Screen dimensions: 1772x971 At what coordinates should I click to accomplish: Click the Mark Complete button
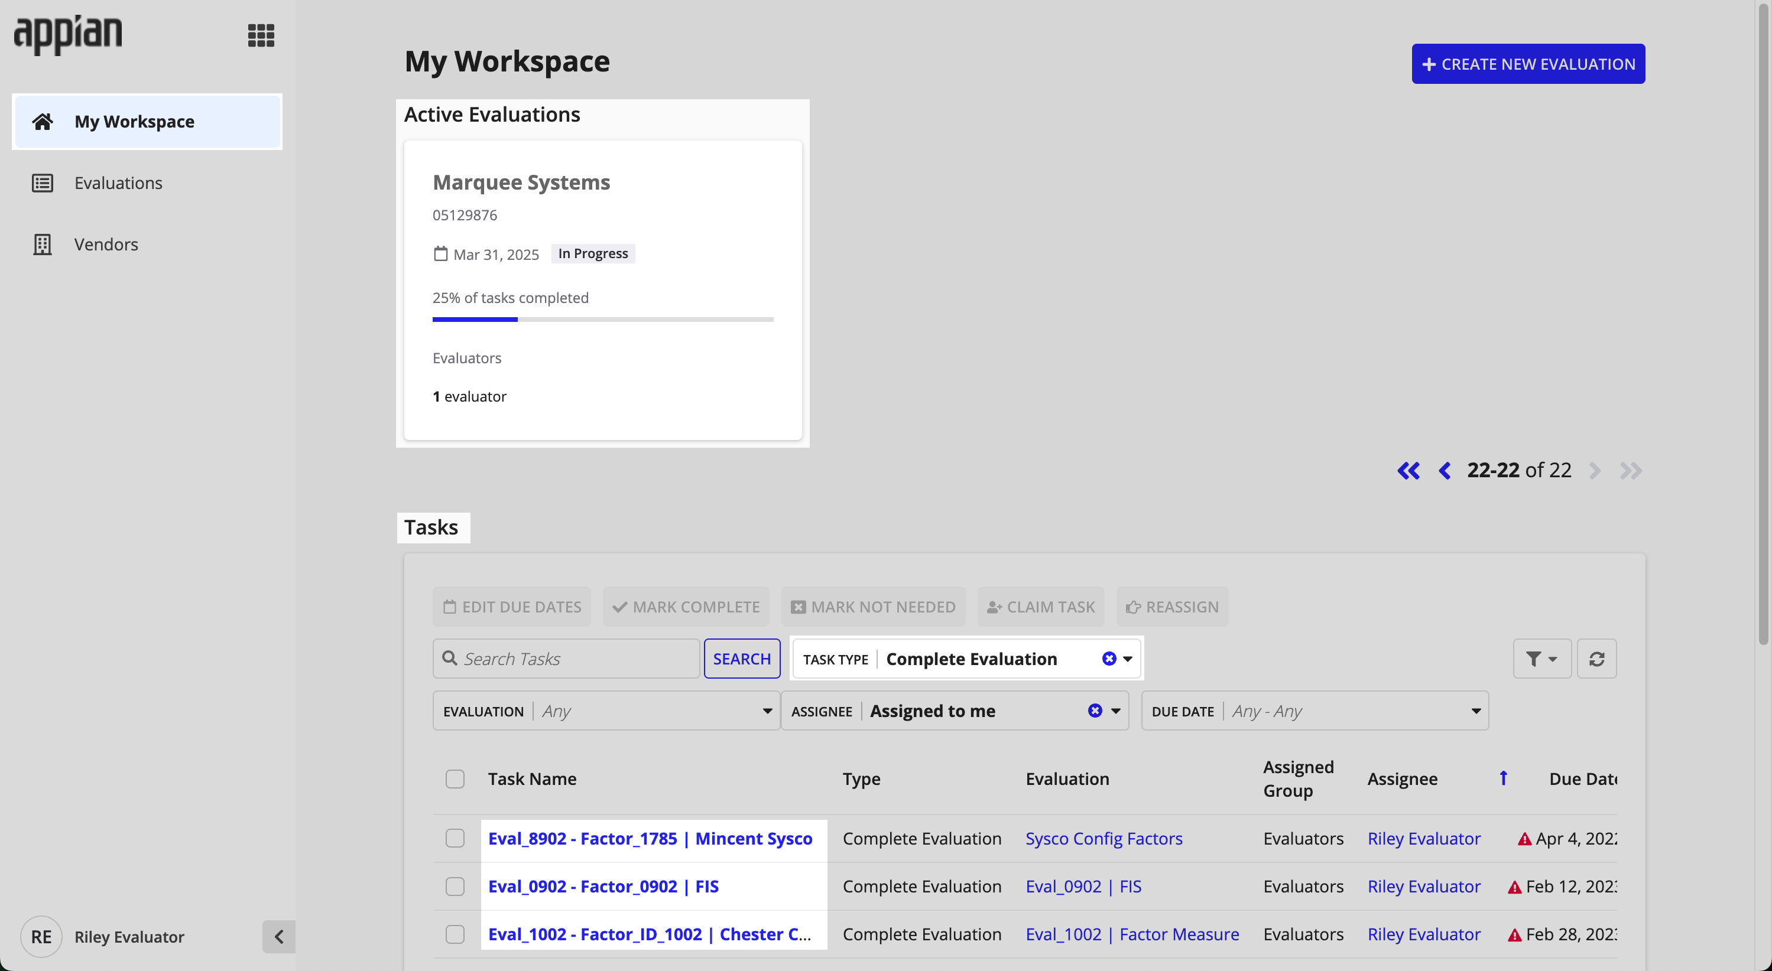point(686,607)
